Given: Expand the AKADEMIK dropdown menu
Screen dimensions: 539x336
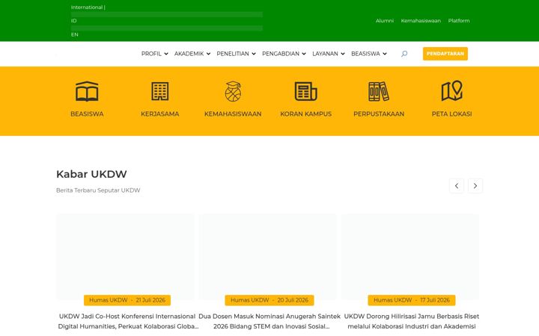Looking at the screenshot, I should (192, 54).
